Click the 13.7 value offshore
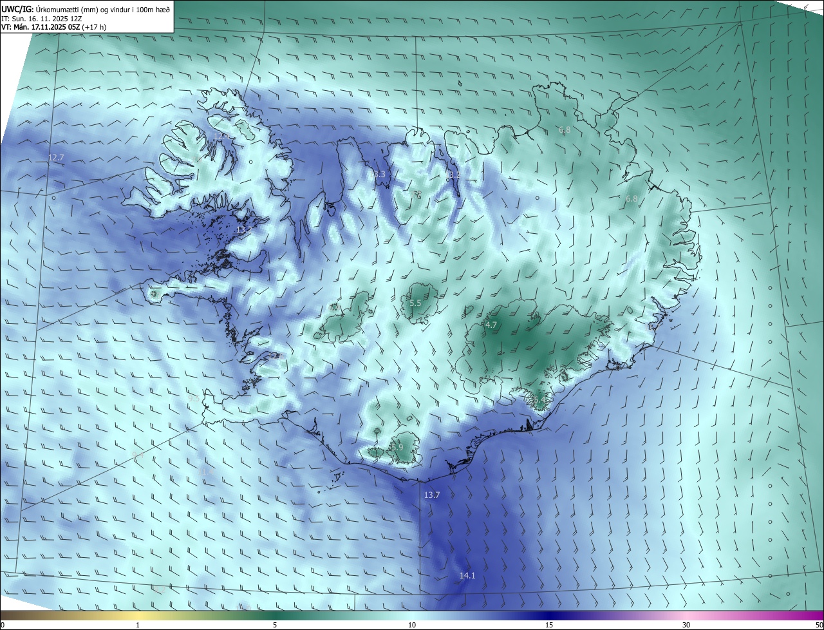The width and height of the screenshot is (824, 630). [x=432, y=495]
